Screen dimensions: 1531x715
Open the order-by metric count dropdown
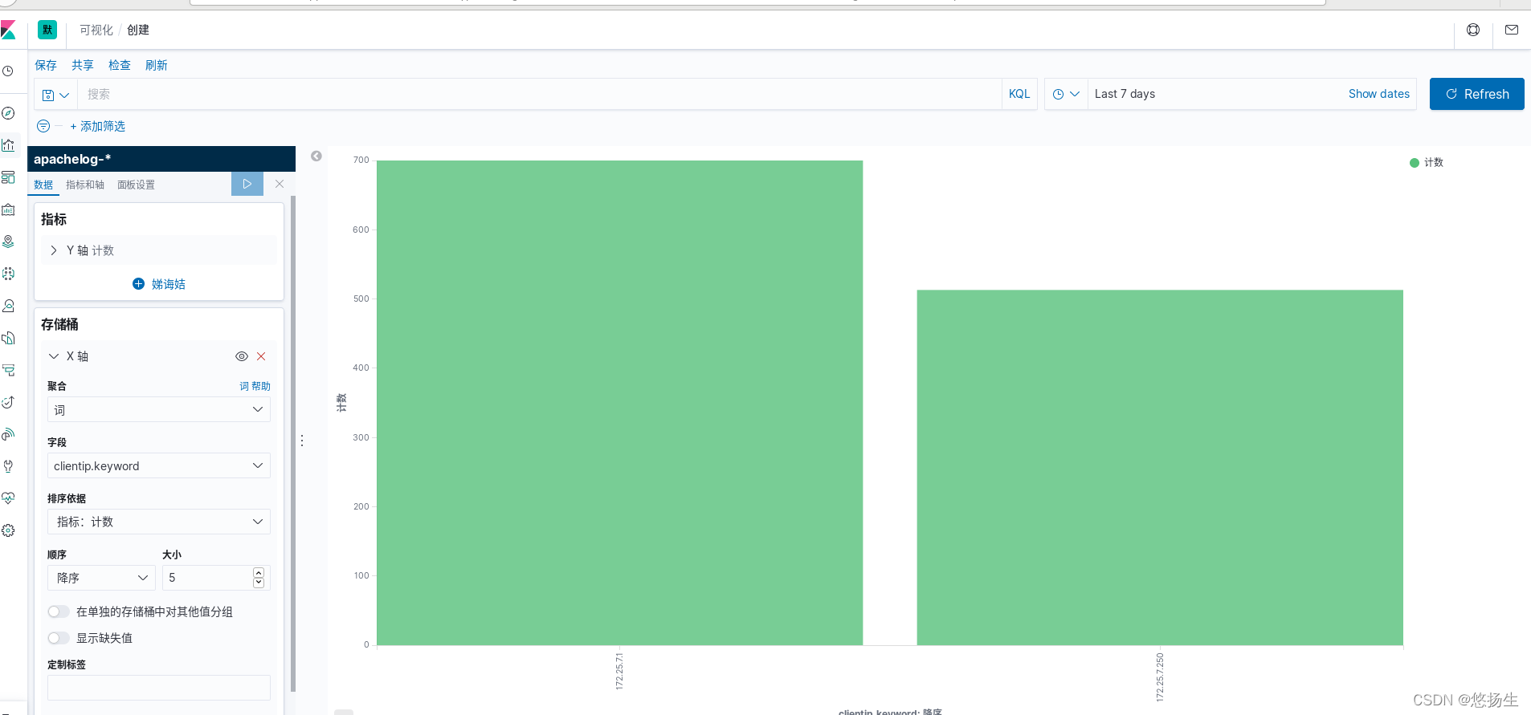(x=159, y=522)
